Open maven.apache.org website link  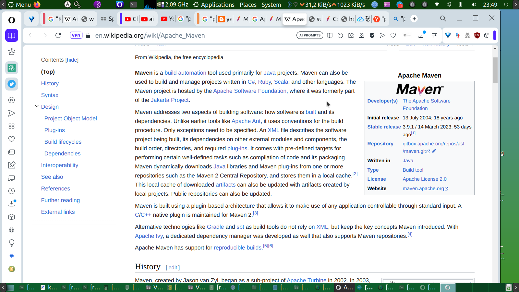[425, 189]
